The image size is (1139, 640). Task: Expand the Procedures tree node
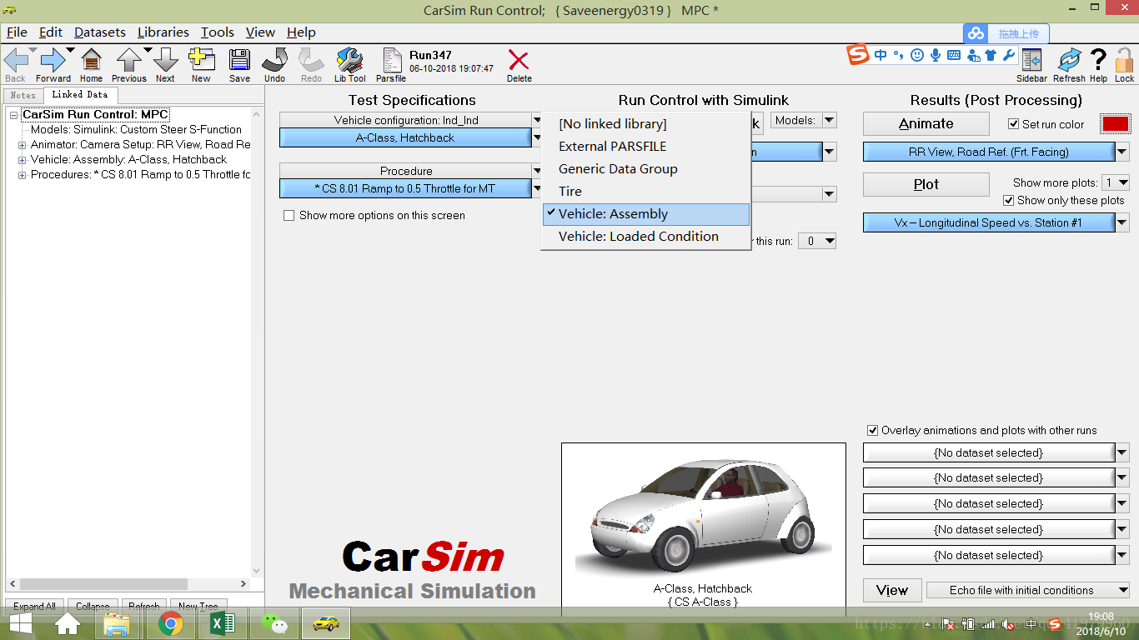point(22,175)
